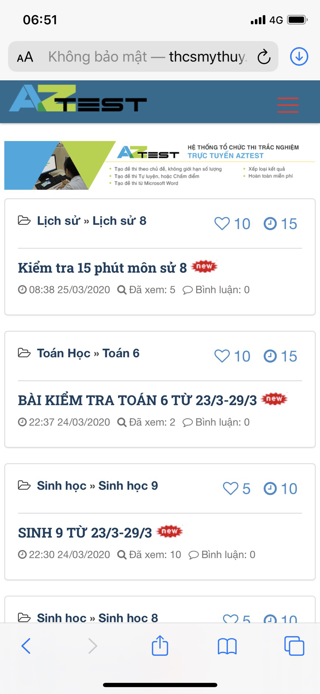Tap the Safari reload page icon
Screen dimensions: 320x694
[x=264, y=57]
